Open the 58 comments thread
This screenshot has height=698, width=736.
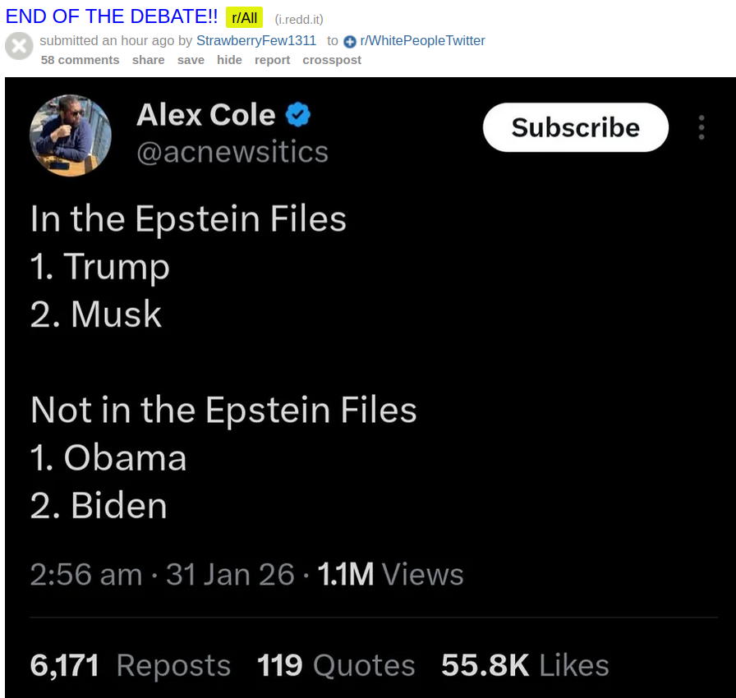click(x=80, y=59)
